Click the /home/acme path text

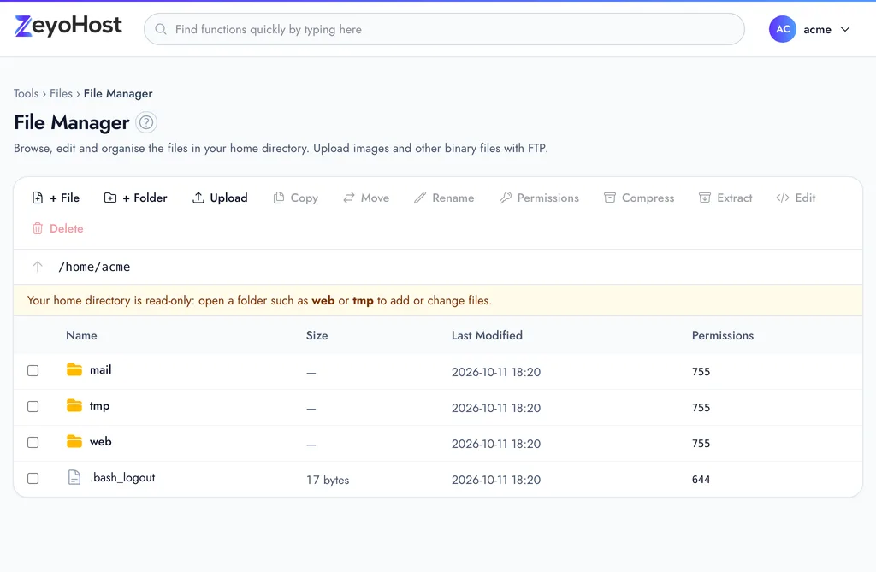(x=94, y=267)
